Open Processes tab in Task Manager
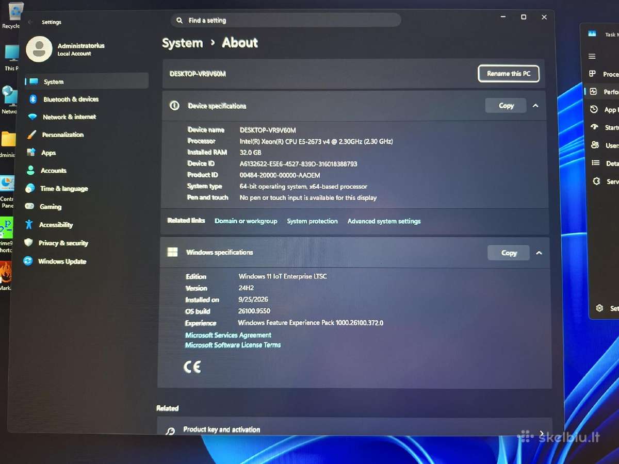619x464 pixels. [x=604, y=74]
